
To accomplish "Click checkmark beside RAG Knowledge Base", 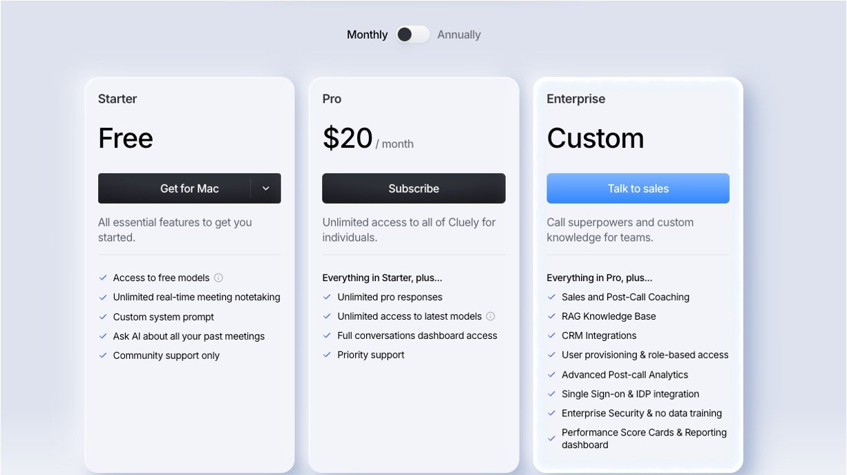I will pyautogui.click(x=551, y=316).
